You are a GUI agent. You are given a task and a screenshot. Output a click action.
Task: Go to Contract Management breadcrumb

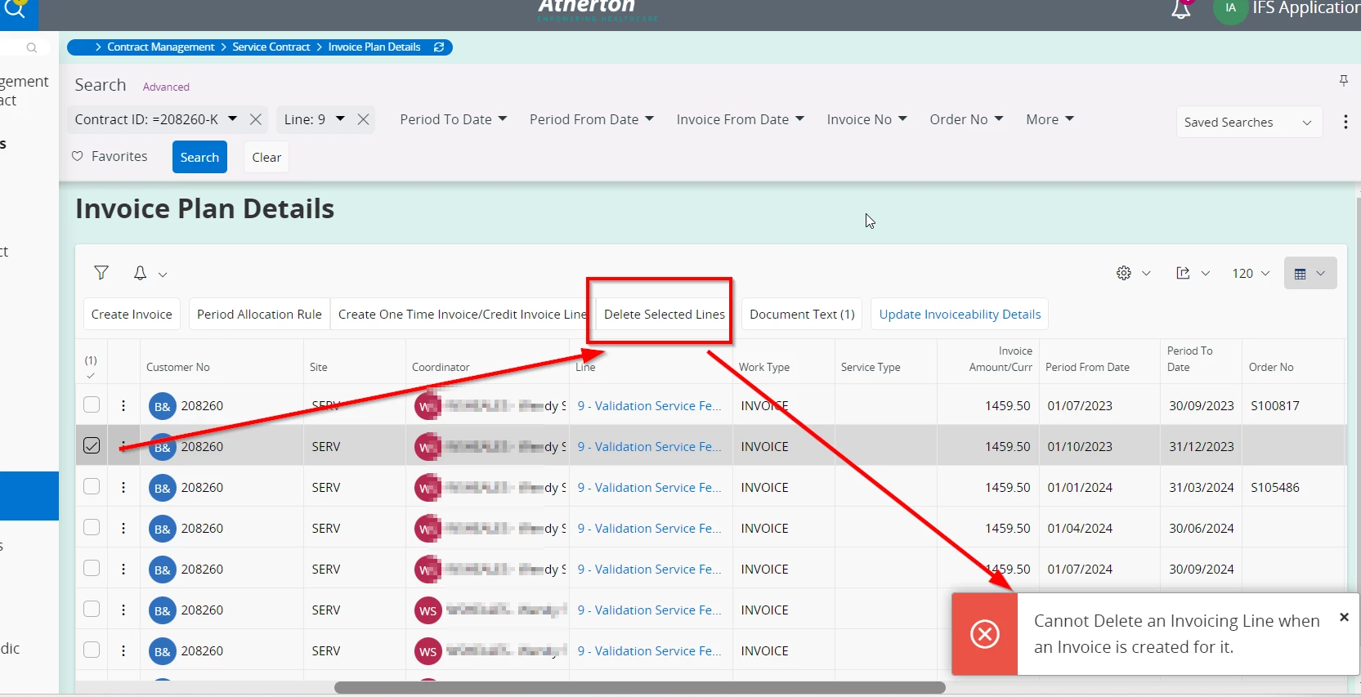[160, 47]
